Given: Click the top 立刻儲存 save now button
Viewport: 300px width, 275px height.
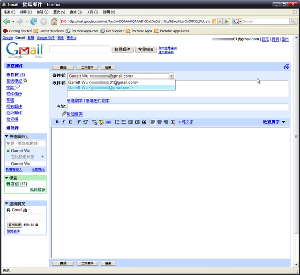Looking at the screenshot, I should (87, 67).
